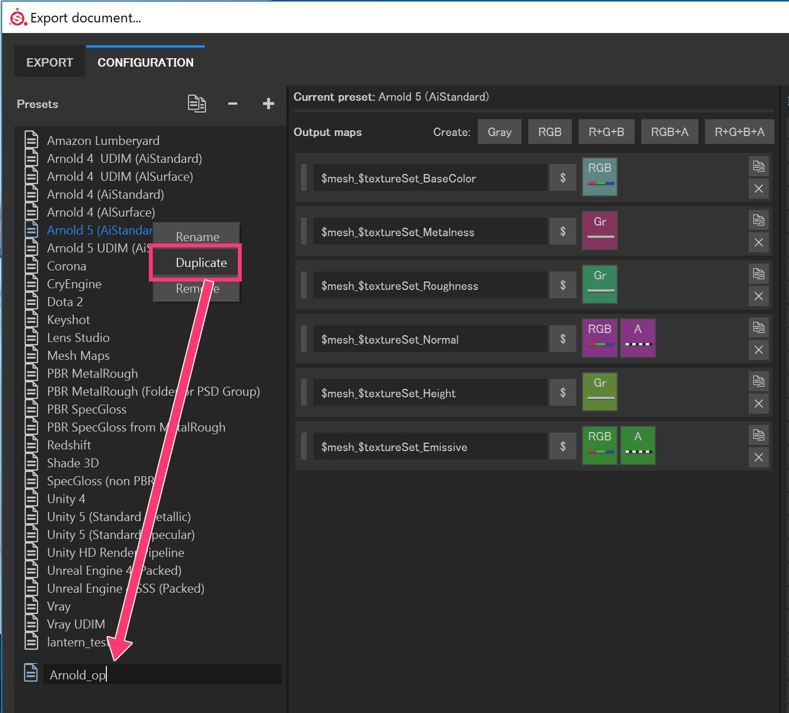Choose Duplicate from the context menu
Image resolution: width=789 pixels, height=713 pixels.
197,262
